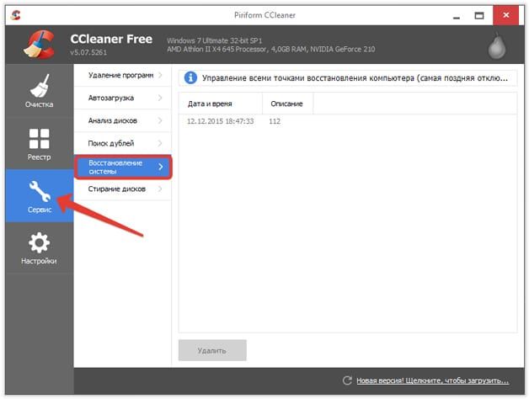
Task: Click chevron next to Автозагрузка
Action: (x=160, y=98)
